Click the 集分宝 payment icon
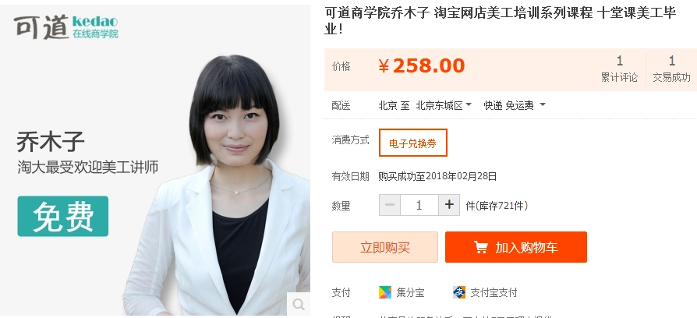697x318 pixels. 385,292
